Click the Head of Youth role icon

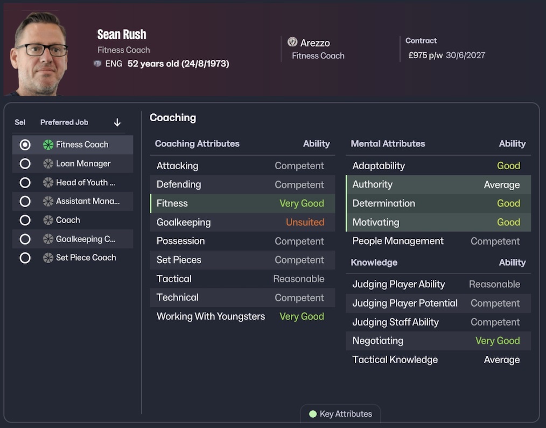[48, 182]
